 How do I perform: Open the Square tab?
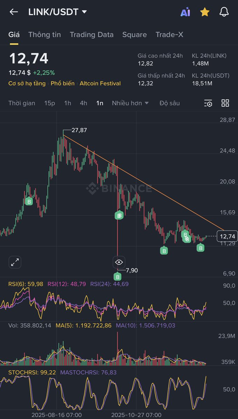[135, 35]
